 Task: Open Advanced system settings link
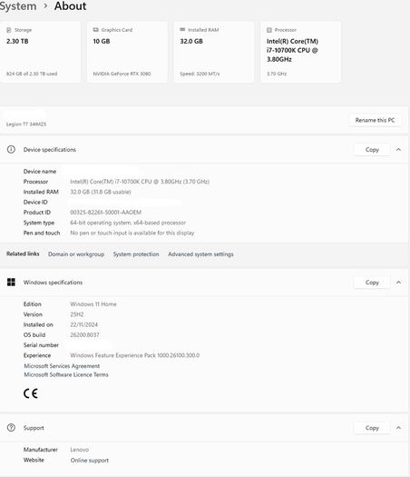[x=200, y=254]
